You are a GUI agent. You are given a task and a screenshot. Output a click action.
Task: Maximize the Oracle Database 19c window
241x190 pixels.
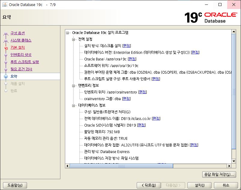tap(220, 5)
